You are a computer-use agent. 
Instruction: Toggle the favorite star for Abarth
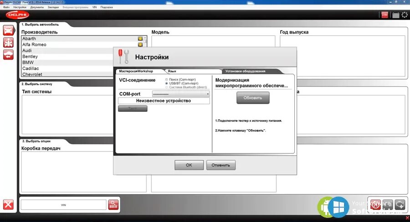[140, 39]
